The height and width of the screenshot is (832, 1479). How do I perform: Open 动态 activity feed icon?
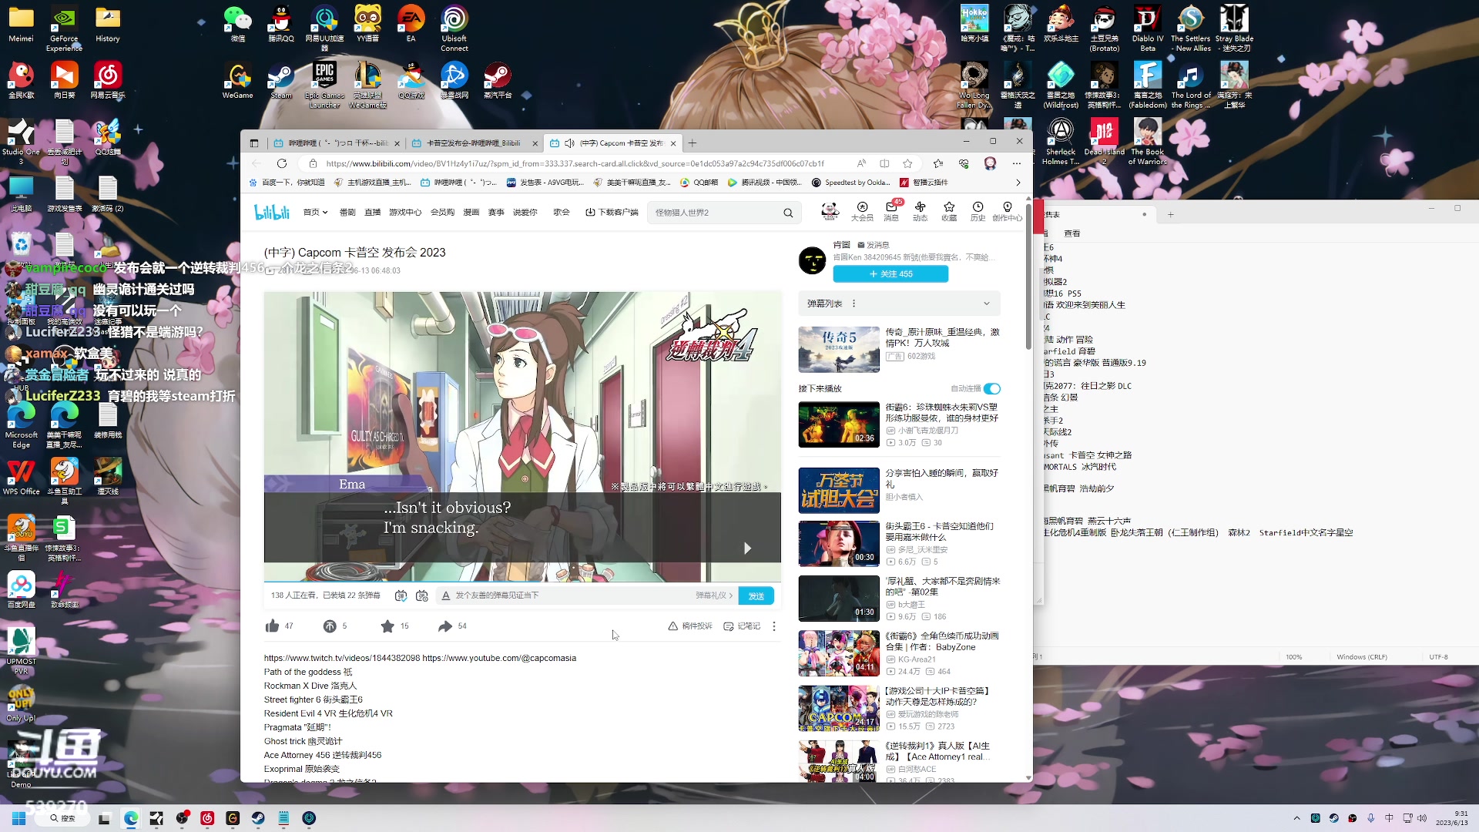[921, 211]
